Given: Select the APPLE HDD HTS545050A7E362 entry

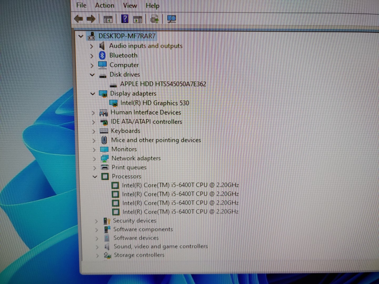Looking at the screenshot, I should (x=163, y=84).
